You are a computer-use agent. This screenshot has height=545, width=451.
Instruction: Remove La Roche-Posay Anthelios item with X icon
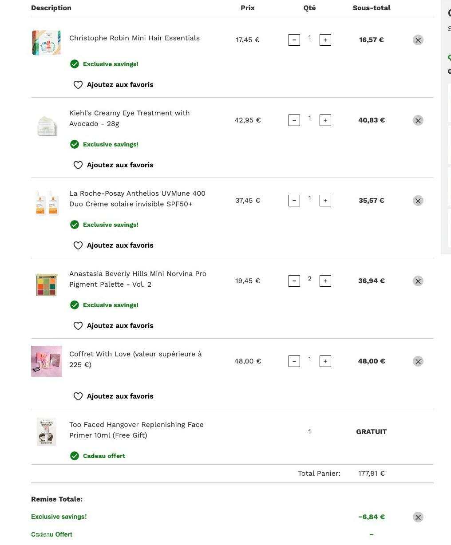(418, 201)
